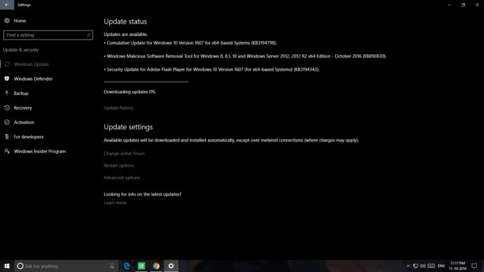Click the Cortana microphone icon
This screenshot has height=272, width=484.
click(112, 266)
